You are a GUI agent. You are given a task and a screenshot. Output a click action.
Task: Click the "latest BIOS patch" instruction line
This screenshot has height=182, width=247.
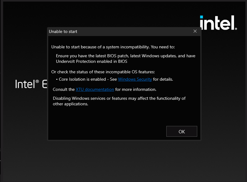pos(126,56)
